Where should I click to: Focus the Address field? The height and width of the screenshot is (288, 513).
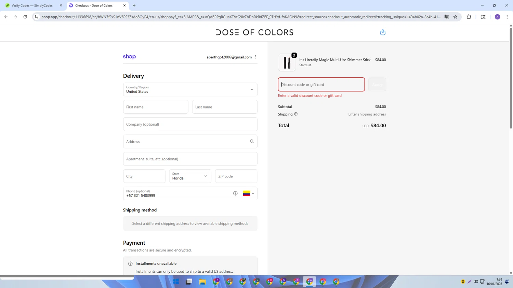click(190, 142)
